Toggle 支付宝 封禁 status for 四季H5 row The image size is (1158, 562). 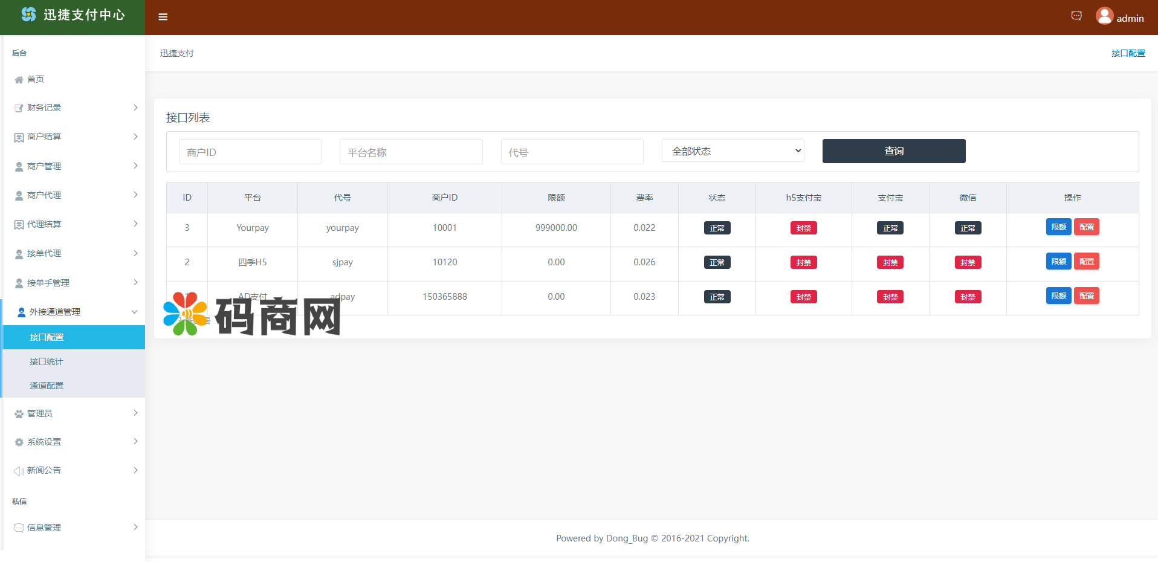890,263
